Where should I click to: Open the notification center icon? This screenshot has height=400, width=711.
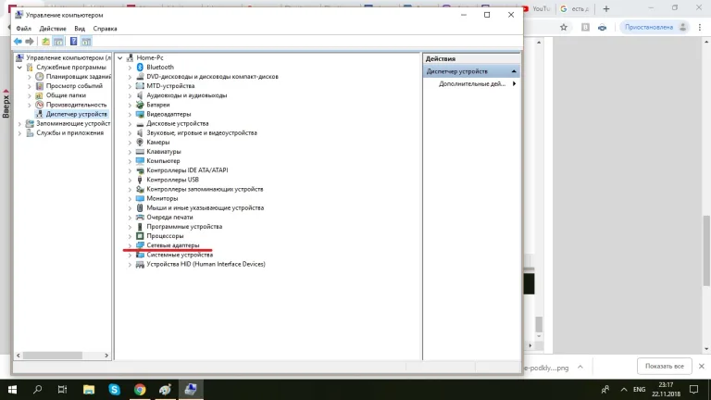(x=693, y=389)
